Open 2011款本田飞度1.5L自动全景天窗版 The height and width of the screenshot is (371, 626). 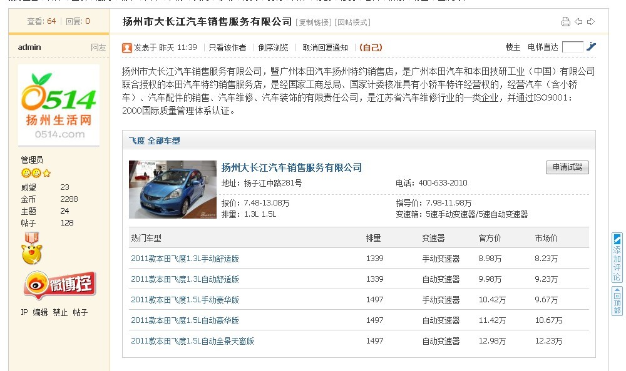tap(192, 341)
